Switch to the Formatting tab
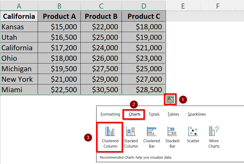This screenshot has width=244, height=164. [110, 114]
